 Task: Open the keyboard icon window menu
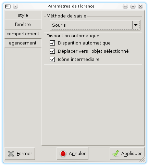tap(8, 7)
